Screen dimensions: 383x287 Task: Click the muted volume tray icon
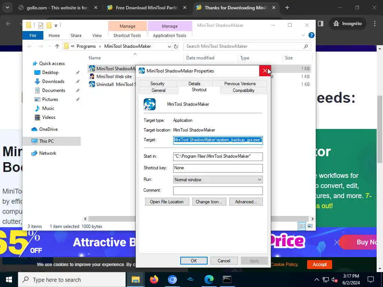coord(335,280)
